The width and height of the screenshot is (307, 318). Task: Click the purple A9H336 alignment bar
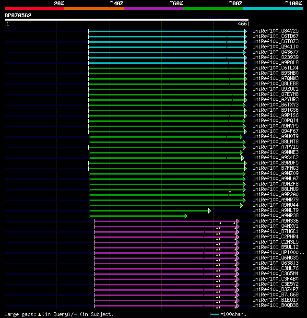[x=165, y=221]
